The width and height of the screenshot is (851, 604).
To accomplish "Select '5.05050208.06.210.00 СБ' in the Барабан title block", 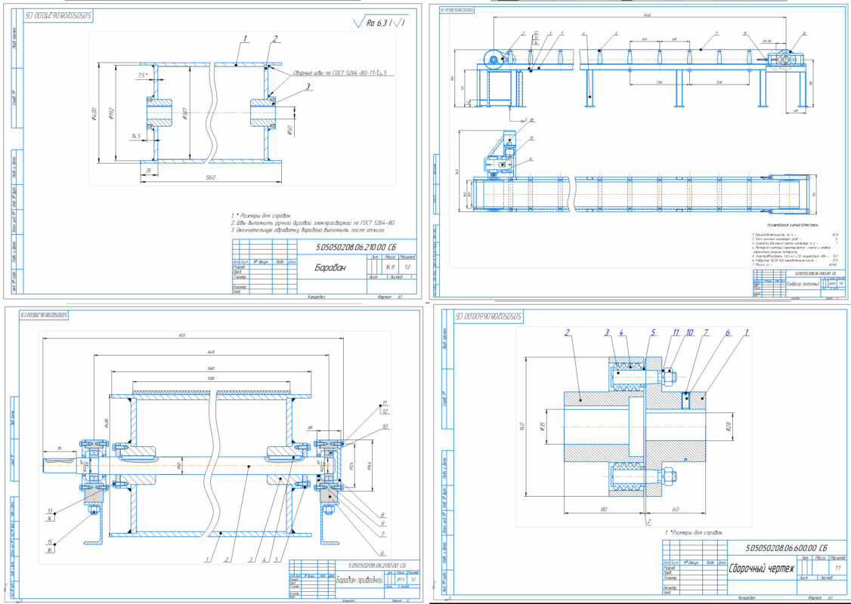I will pyautogui.click(x=356, y=247).
